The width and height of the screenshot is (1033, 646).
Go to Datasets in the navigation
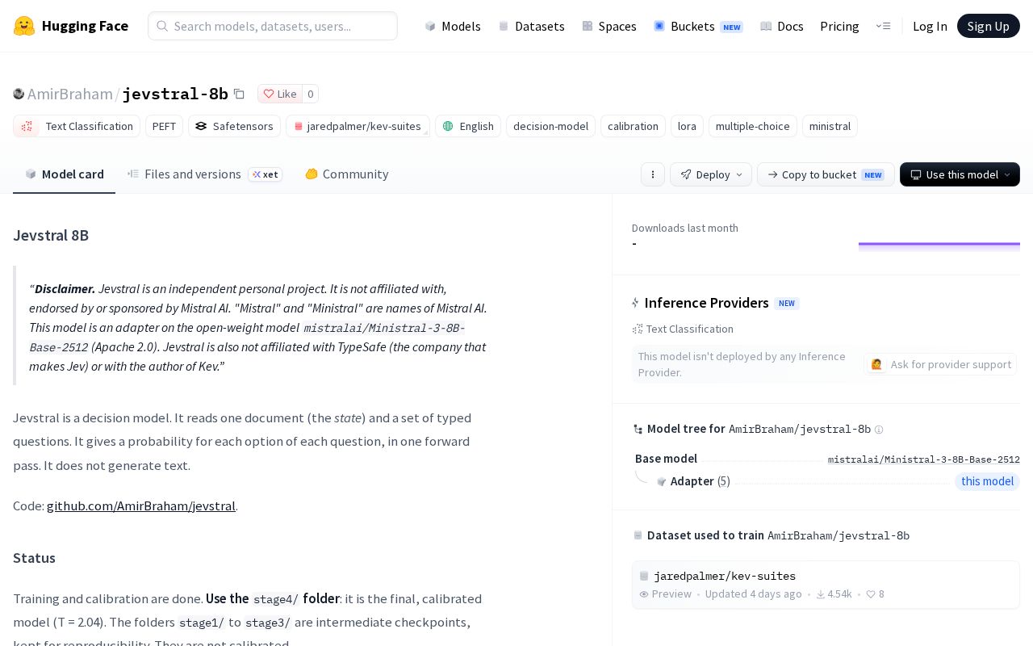pyautogui.click(x=531, y=26)
